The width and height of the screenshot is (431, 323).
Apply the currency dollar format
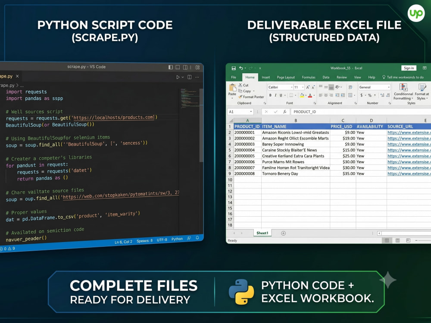coord(362,95)
